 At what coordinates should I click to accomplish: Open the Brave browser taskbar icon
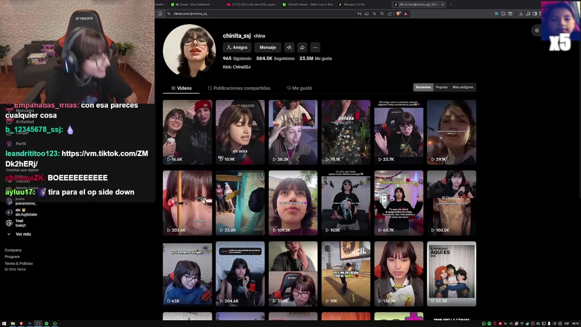click(21, 323)
